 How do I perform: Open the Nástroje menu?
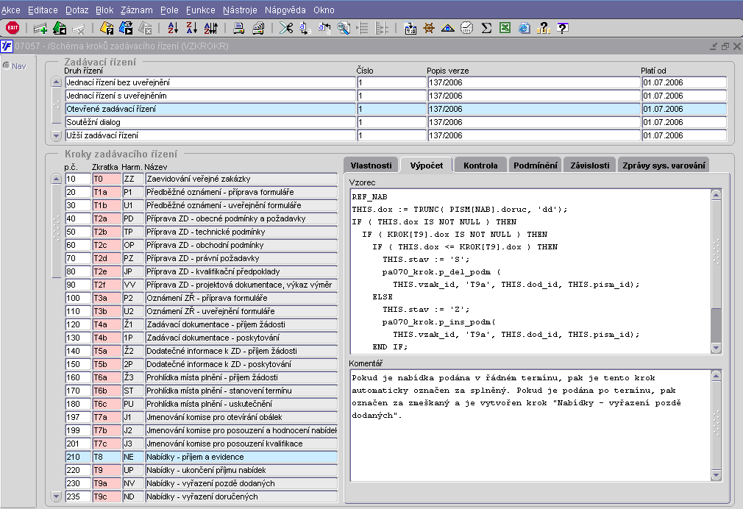239,10
